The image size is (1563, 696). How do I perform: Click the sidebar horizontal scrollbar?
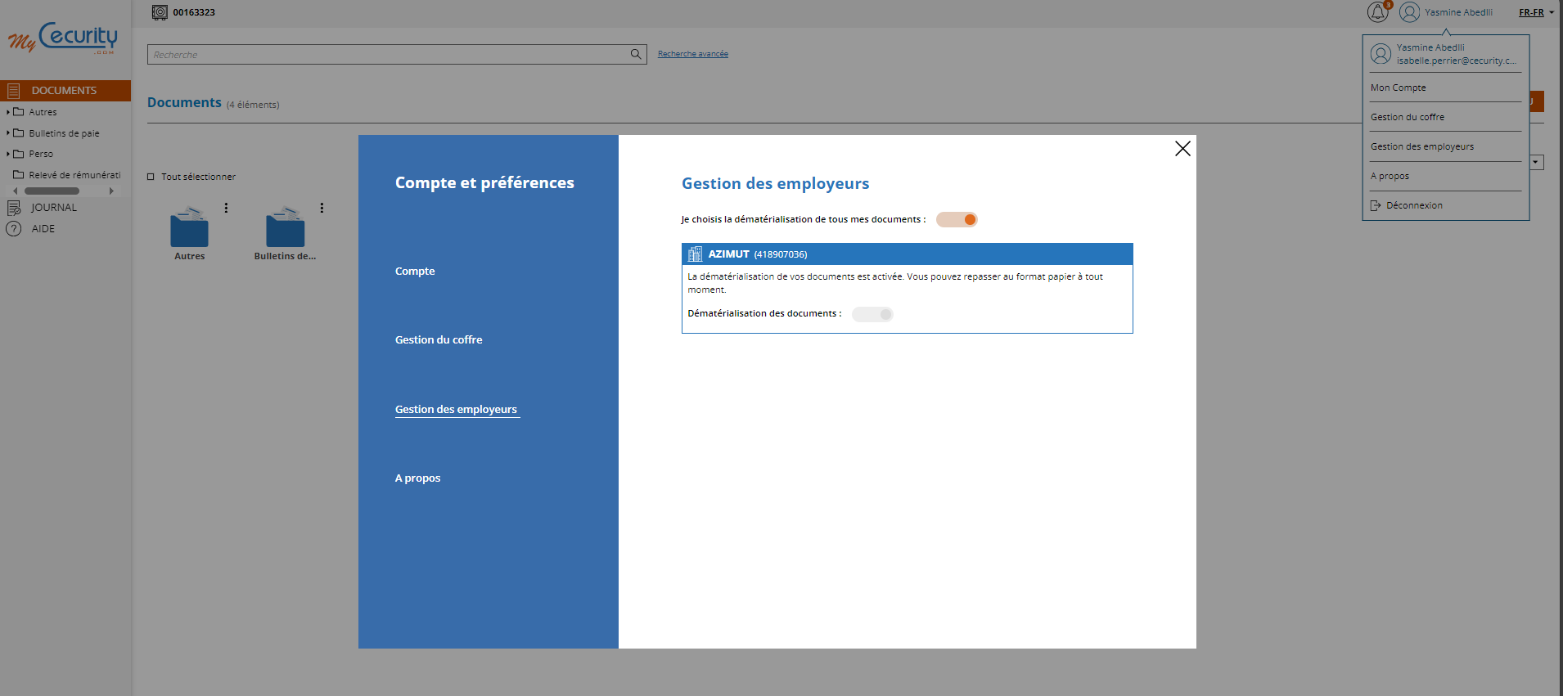[x=52, y=191]
